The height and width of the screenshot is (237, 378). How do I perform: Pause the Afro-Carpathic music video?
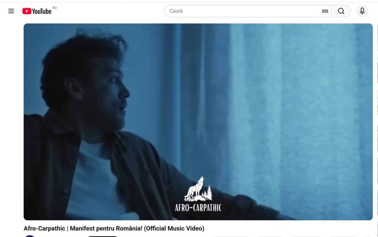click(x=198, y=122)
